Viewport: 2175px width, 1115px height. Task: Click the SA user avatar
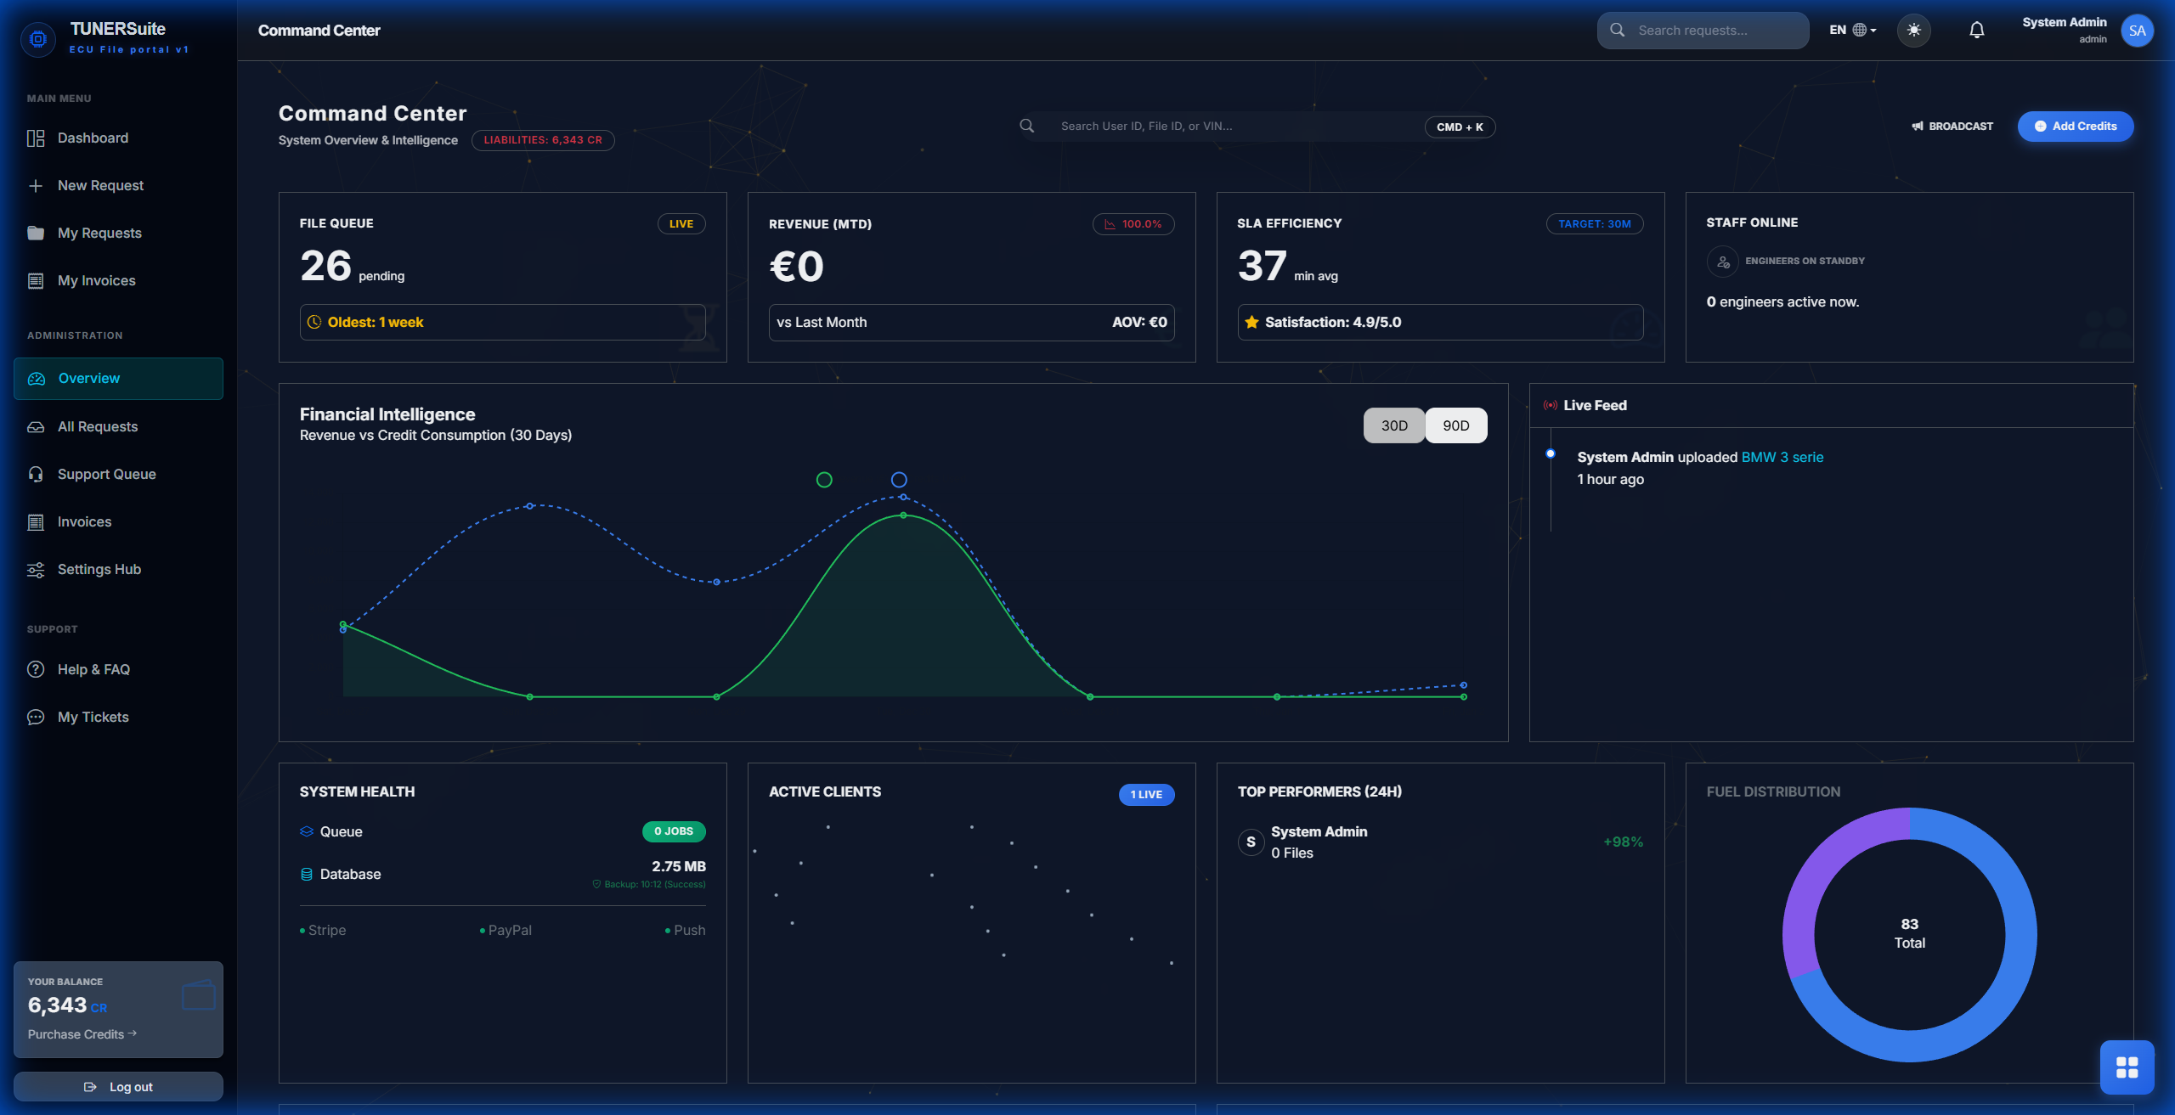point(2137,31)
